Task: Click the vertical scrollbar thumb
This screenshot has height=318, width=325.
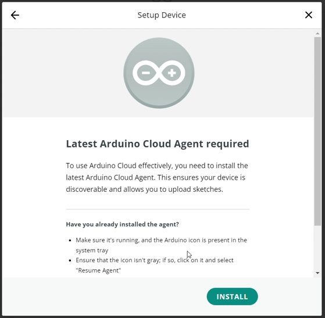Action: [x=317, y=131]
